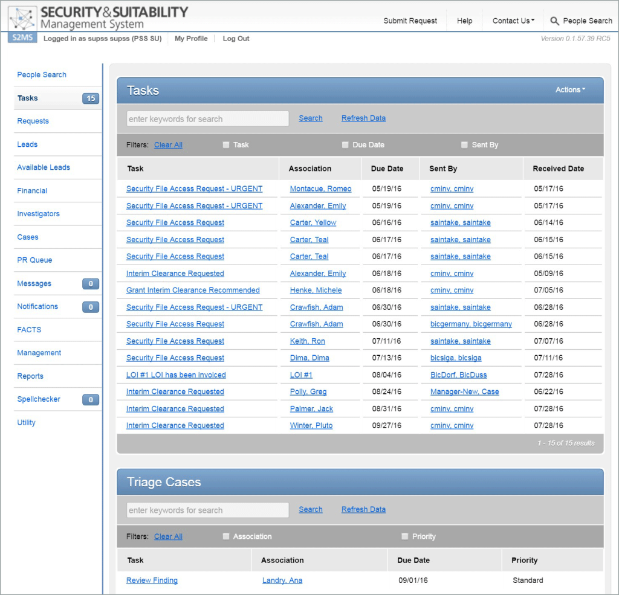Image resolution: width=619 pixels, height=595 pixels.
Task: Enable the Task filter checkbox
Action: tap(226, 145)
